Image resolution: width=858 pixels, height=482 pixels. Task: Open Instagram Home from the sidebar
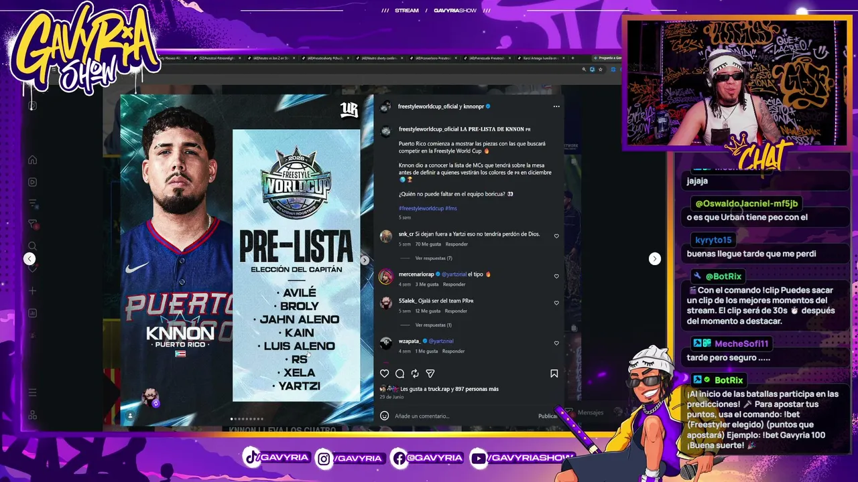pyautogui.click(x=32, y=160)
